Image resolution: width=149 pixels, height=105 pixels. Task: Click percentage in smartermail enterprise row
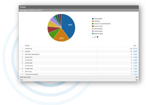(x=135, y=74)
